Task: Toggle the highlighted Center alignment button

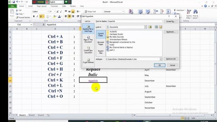Action: (x=69, y=16)
